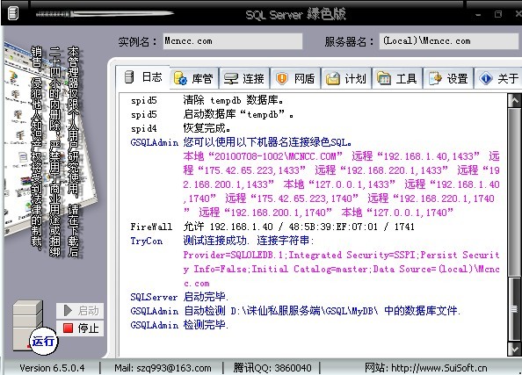522x375 pixels.
Task: Switch to the 连接 connection tab
Action: tap(244, 78)
